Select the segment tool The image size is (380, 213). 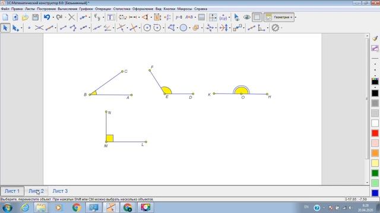pyautogui.click(x=63, y=28)
